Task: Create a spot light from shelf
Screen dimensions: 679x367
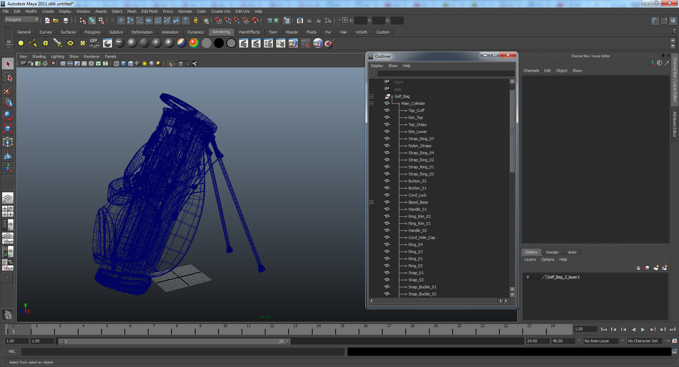Action: click(58, 43)
